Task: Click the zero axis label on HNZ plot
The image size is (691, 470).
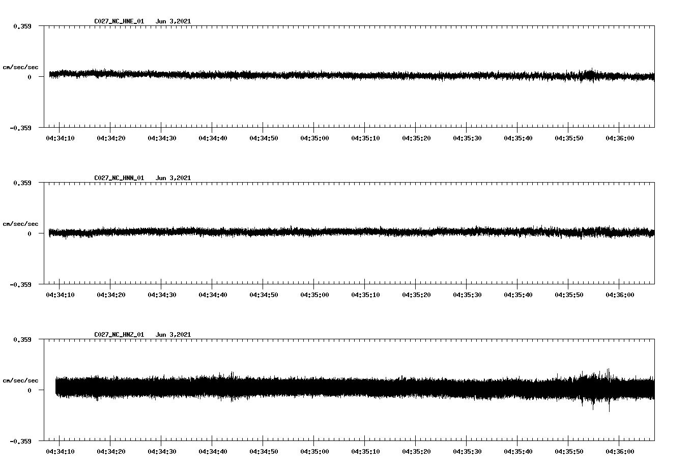Action: (x=29, y=391)
